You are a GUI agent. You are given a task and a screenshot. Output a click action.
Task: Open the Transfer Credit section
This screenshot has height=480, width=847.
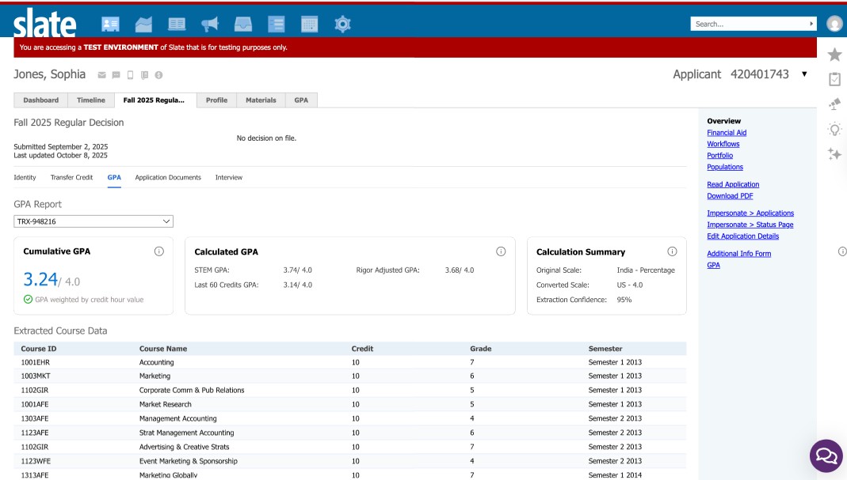tap(72, 177)
